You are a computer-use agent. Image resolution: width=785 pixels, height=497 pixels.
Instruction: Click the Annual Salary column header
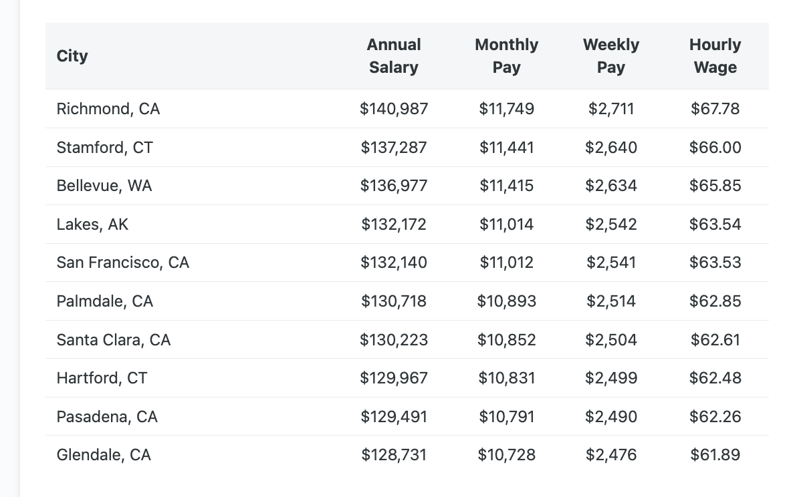click(x=394, y=56)
